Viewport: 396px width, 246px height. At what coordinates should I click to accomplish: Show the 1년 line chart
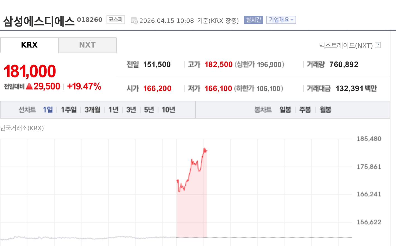point(113,110)
